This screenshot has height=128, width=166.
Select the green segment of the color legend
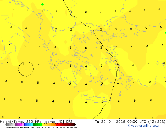tap(37, 125)
